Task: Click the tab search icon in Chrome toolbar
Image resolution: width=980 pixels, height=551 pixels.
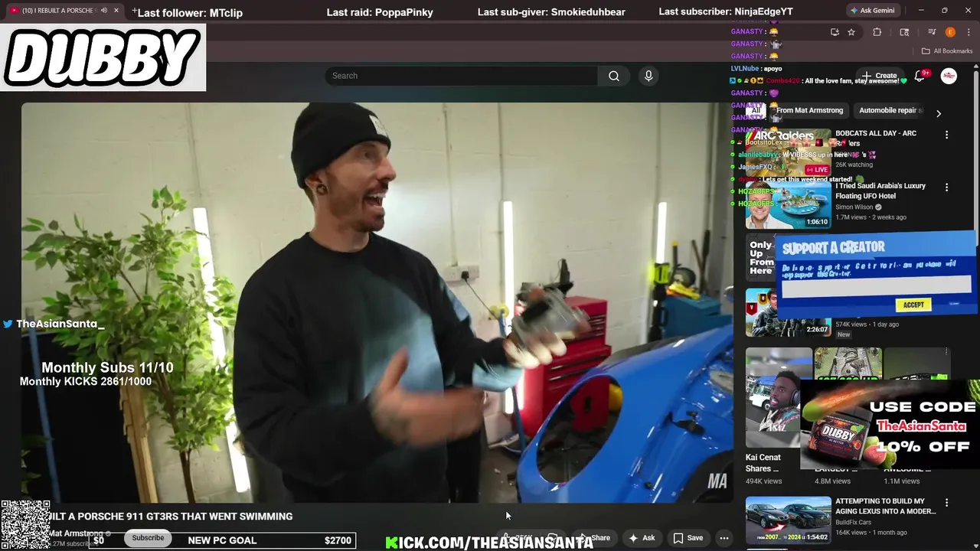Action: pos(904,32)
